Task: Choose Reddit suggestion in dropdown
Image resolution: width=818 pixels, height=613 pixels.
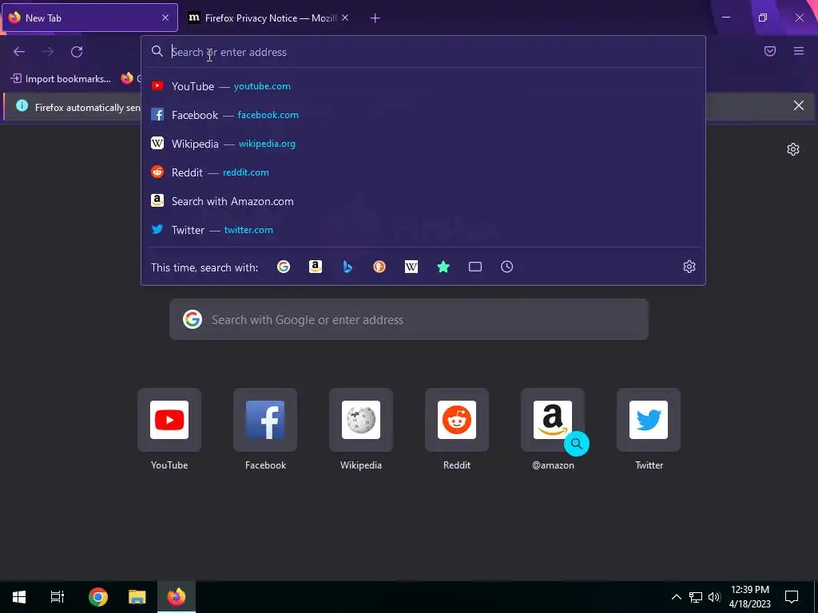Action: 423,172
